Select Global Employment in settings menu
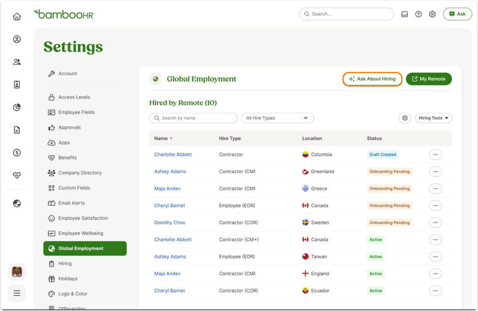Viewport: 478px width, 311px height. coord(85,249)
